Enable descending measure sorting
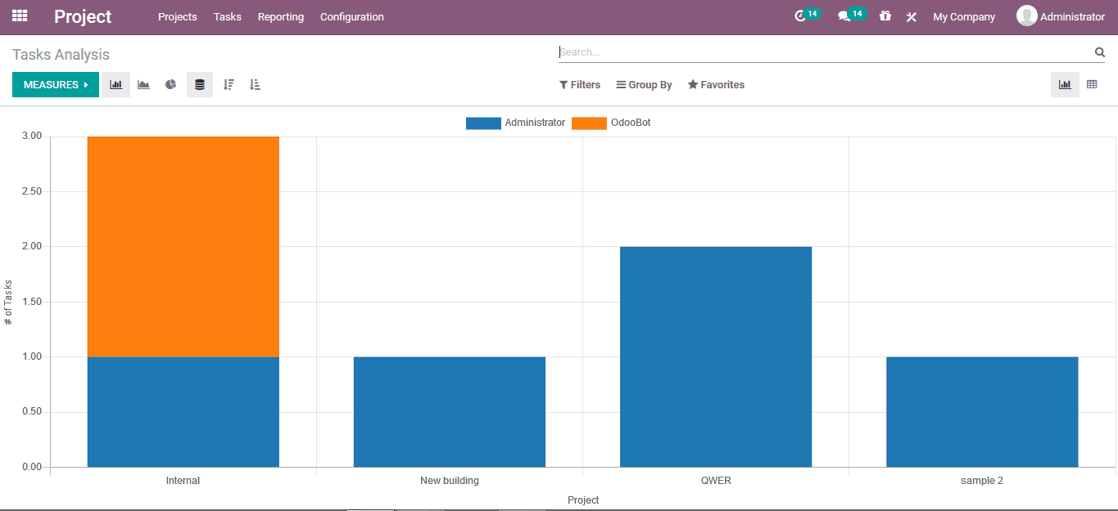The height and width of the screenshot is (511, 1118). pyautogui.click(x=229, y=84)
